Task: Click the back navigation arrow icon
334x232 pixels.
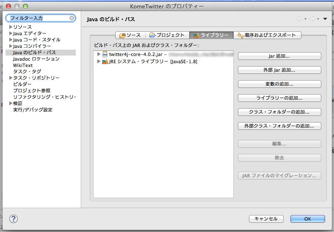Action: [x=300, y=19]
